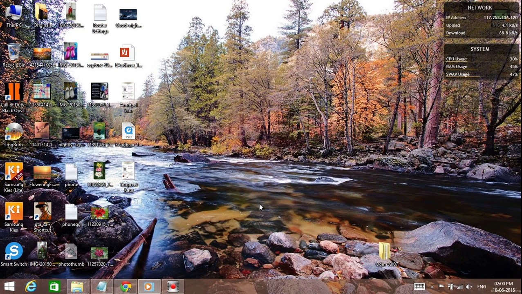Select the Originals folder
Viewport: 522px width, 294px height.
click(x=42, y=16)
